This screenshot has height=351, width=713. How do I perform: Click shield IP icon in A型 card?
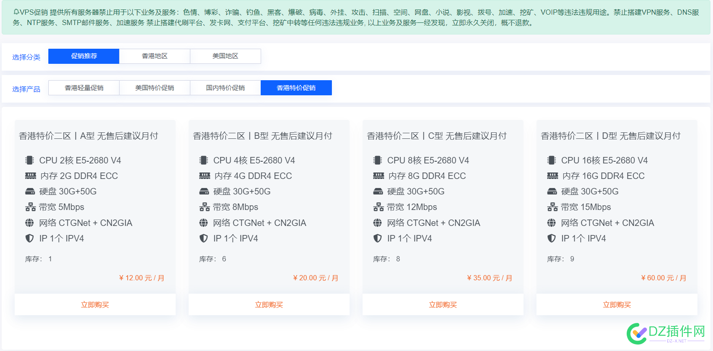tap(29, 238)
